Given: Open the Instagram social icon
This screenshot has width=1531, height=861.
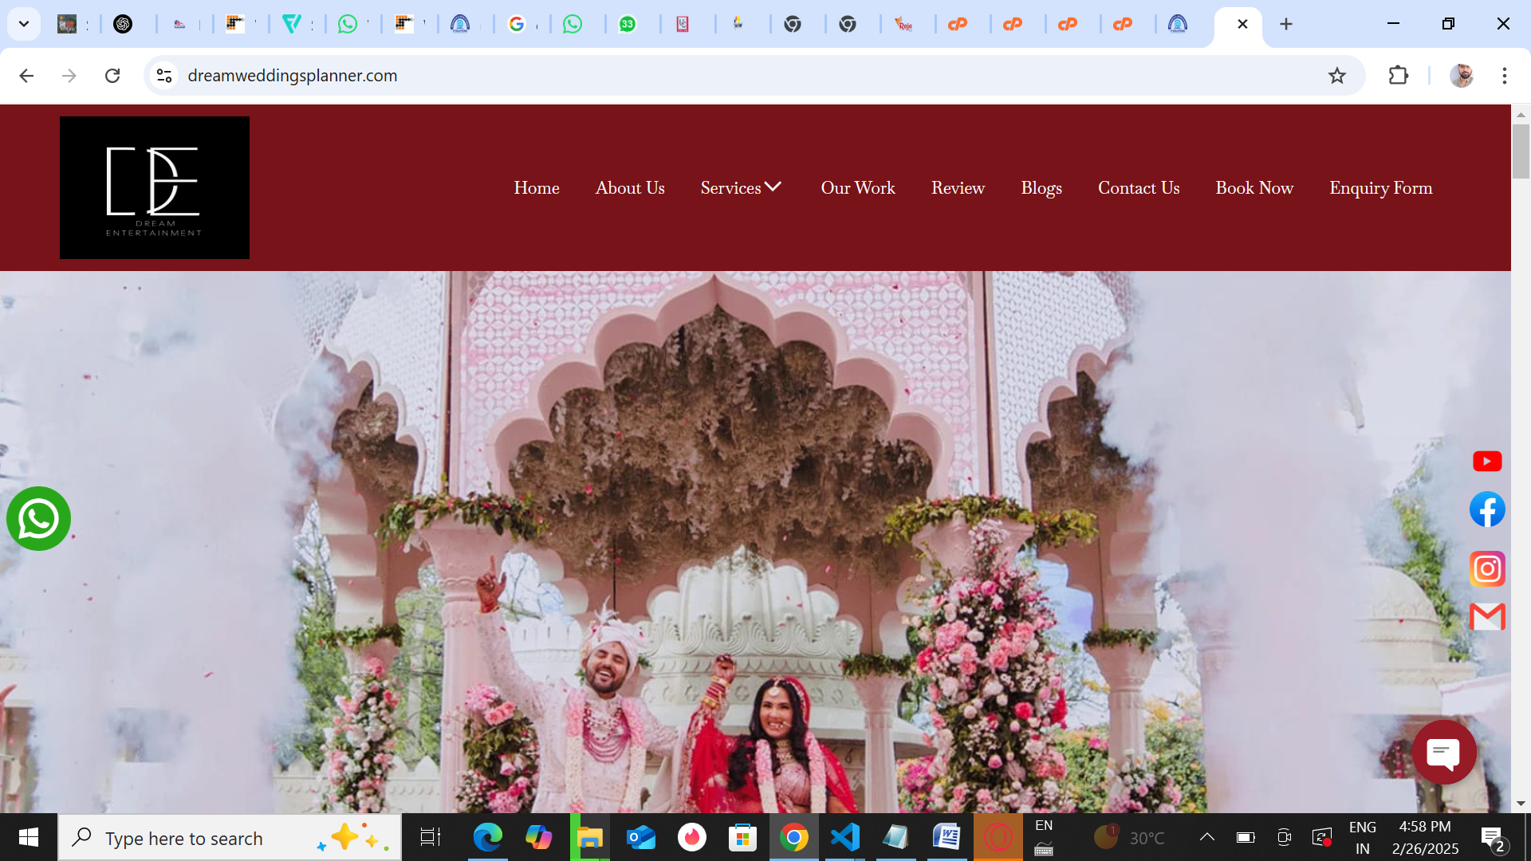Looking at the screenshot, I should tap(1487, 568).
